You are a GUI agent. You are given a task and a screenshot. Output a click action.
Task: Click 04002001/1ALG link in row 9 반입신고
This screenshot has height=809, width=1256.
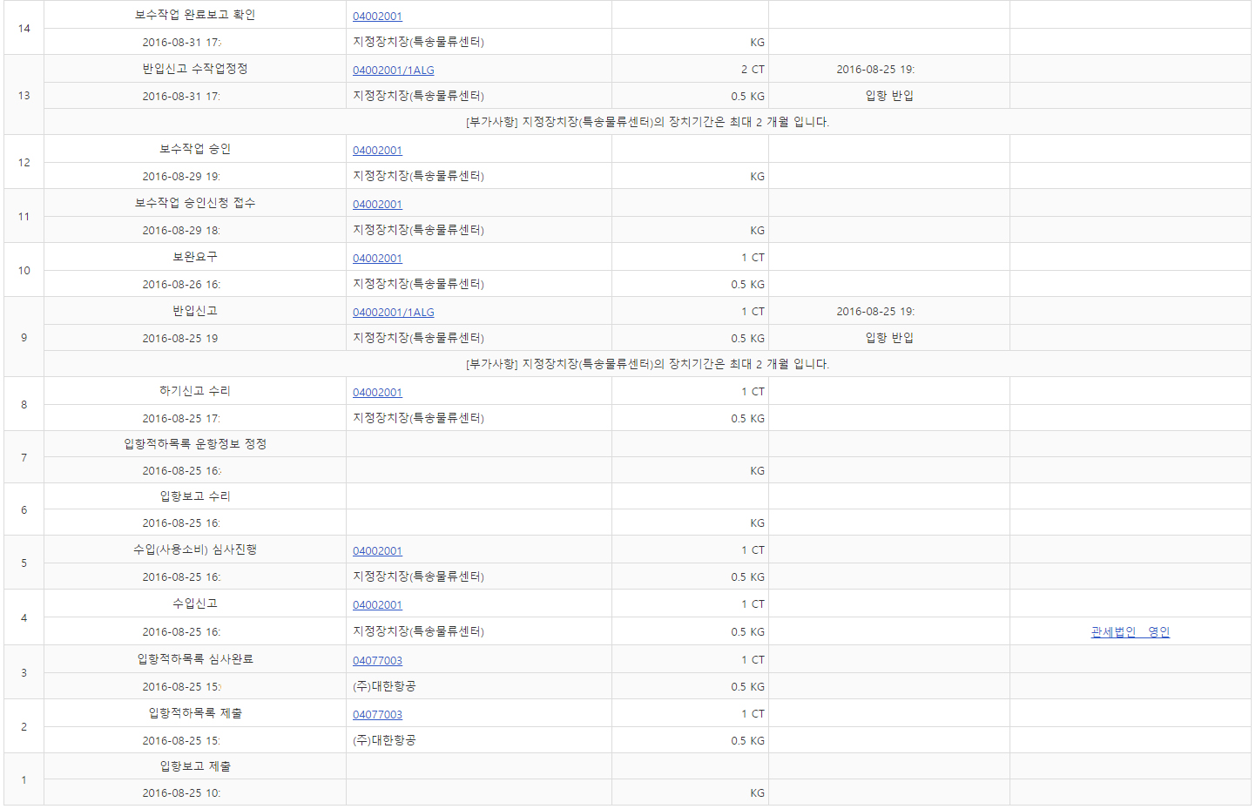click(393, 313)
